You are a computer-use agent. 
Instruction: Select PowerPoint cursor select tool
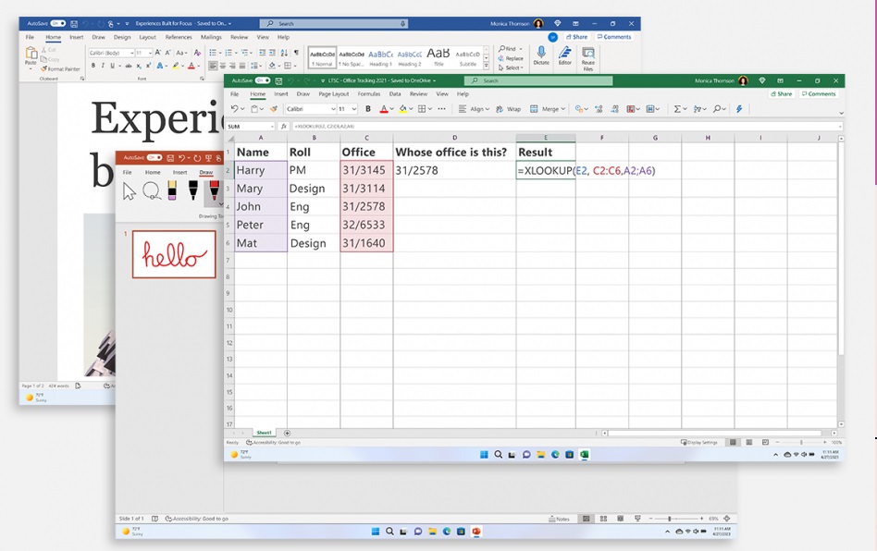(130, 191)
